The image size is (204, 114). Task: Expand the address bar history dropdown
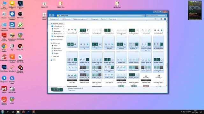tap(142, 16)
